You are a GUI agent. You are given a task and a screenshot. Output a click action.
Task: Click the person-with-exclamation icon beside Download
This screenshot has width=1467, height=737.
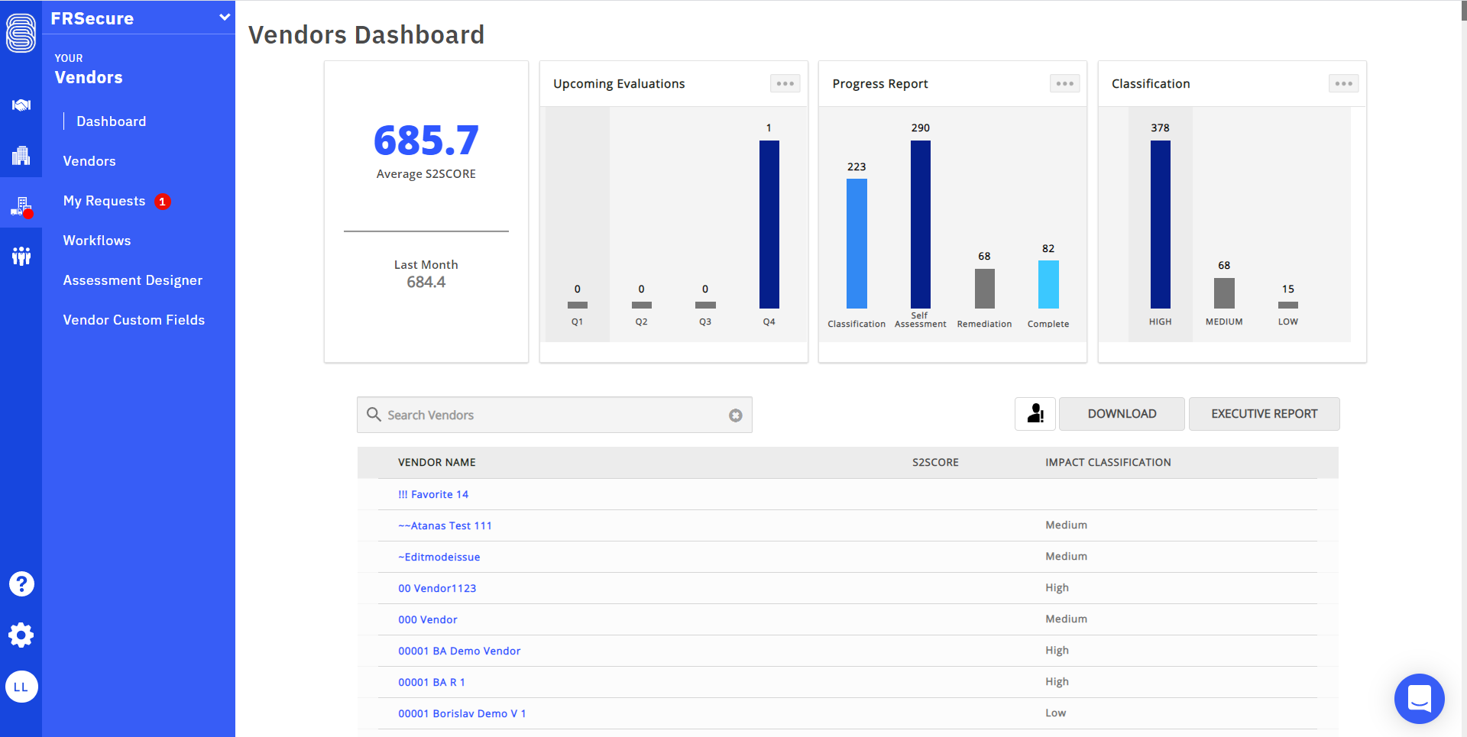click(x=1035, y=413)
